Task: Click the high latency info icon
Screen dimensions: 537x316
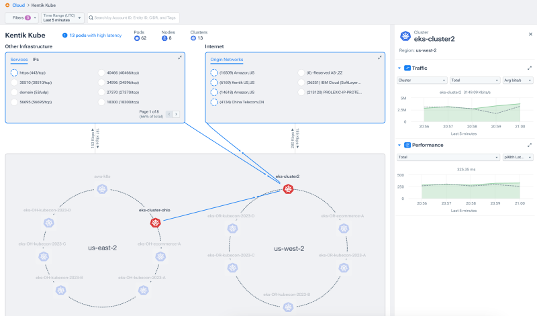Action: 64,36
